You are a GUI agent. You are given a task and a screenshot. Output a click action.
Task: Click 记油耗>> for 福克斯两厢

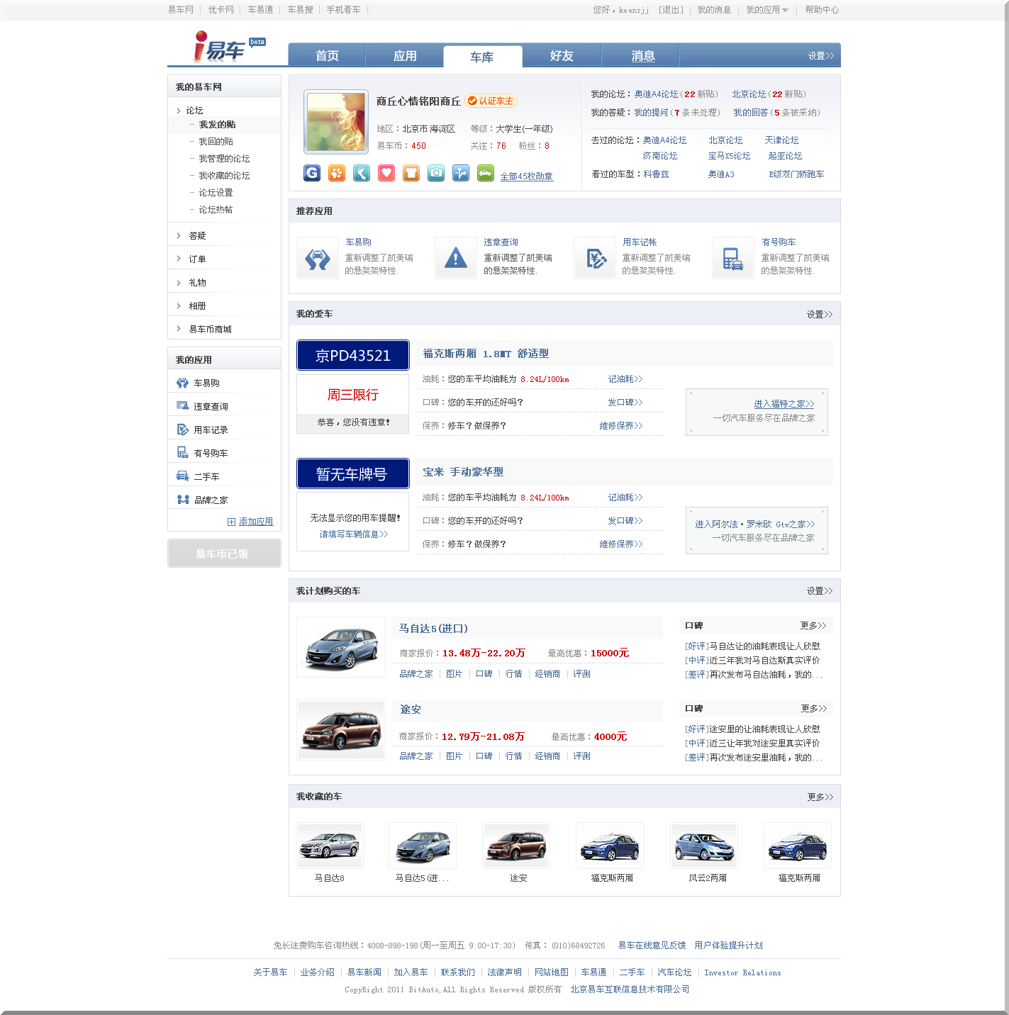click(x=625, y=379)
